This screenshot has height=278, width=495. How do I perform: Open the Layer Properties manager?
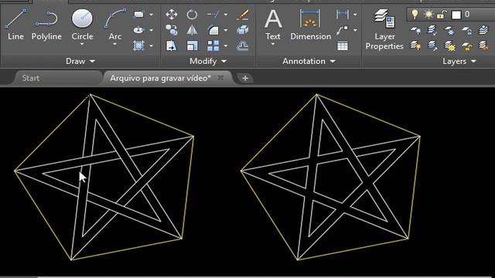click(384, 29)
